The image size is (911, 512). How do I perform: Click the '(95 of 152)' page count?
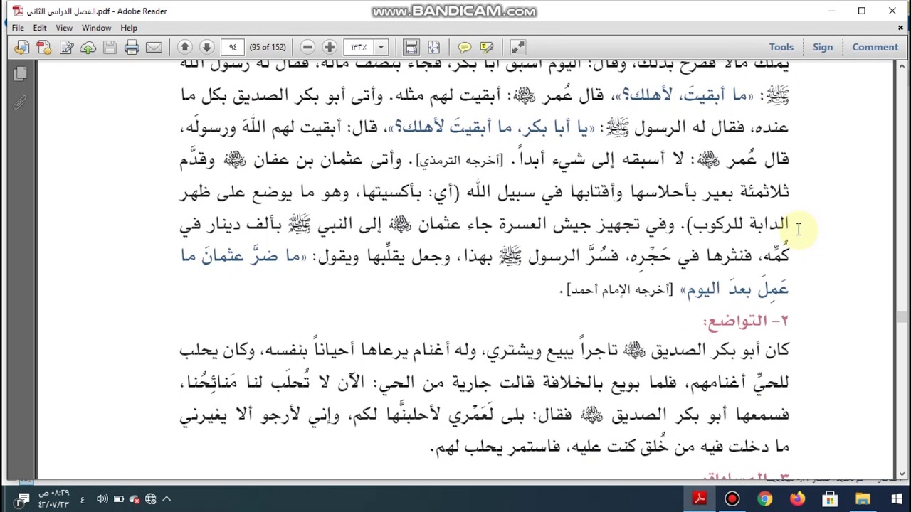pos(268,47)
